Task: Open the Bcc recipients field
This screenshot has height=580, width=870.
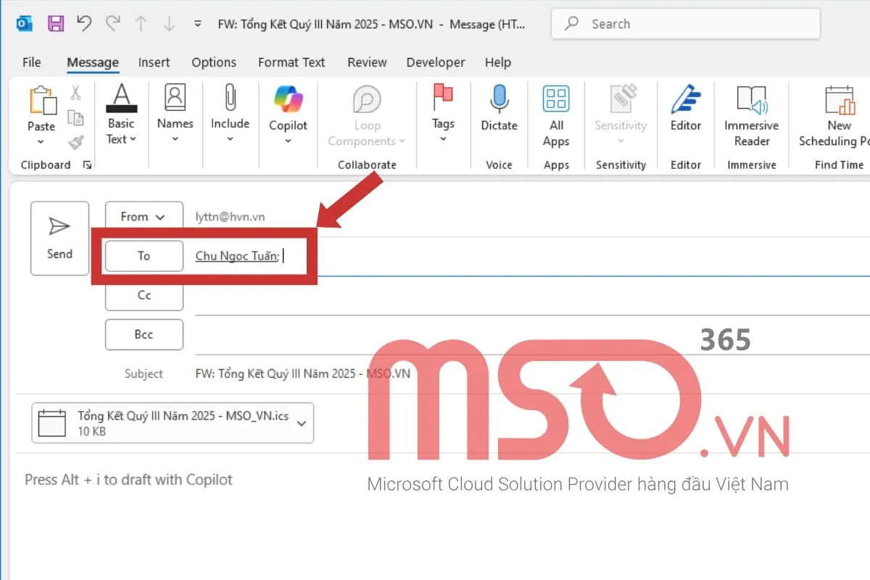Action: [x=144, y=334]
